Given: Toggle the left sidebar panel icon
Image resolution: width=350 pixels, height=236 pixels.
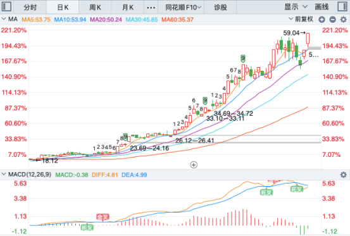Looking at the screenshot, I should 6,6.
